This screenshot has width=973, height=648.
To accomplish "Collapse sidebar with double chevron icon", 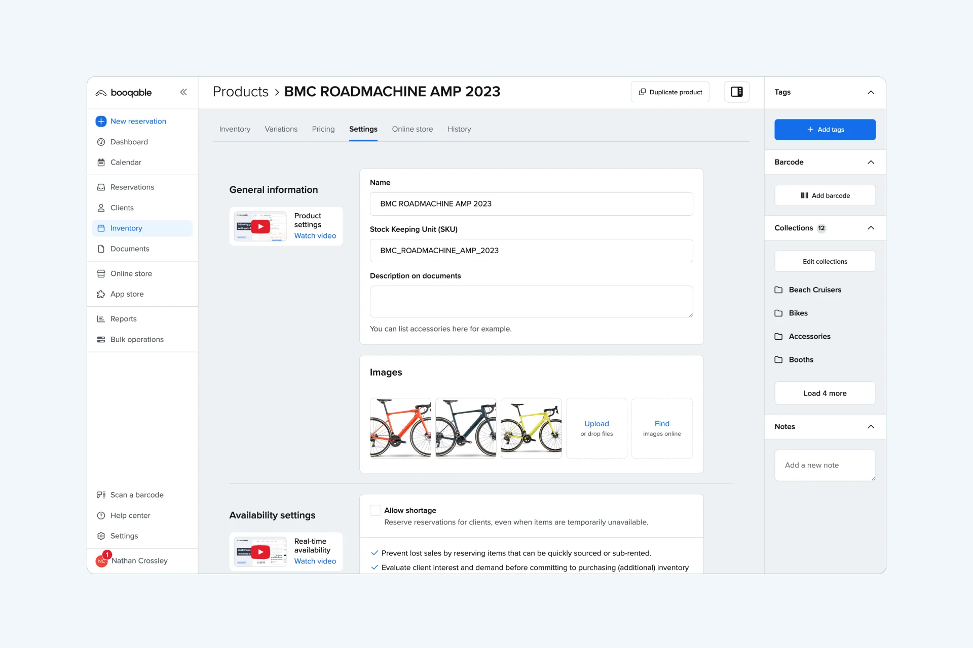I will [183, 92].
